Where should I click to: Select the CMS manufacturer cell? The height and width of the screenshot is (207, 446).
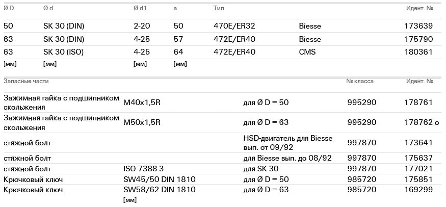(x=307, y=52)
